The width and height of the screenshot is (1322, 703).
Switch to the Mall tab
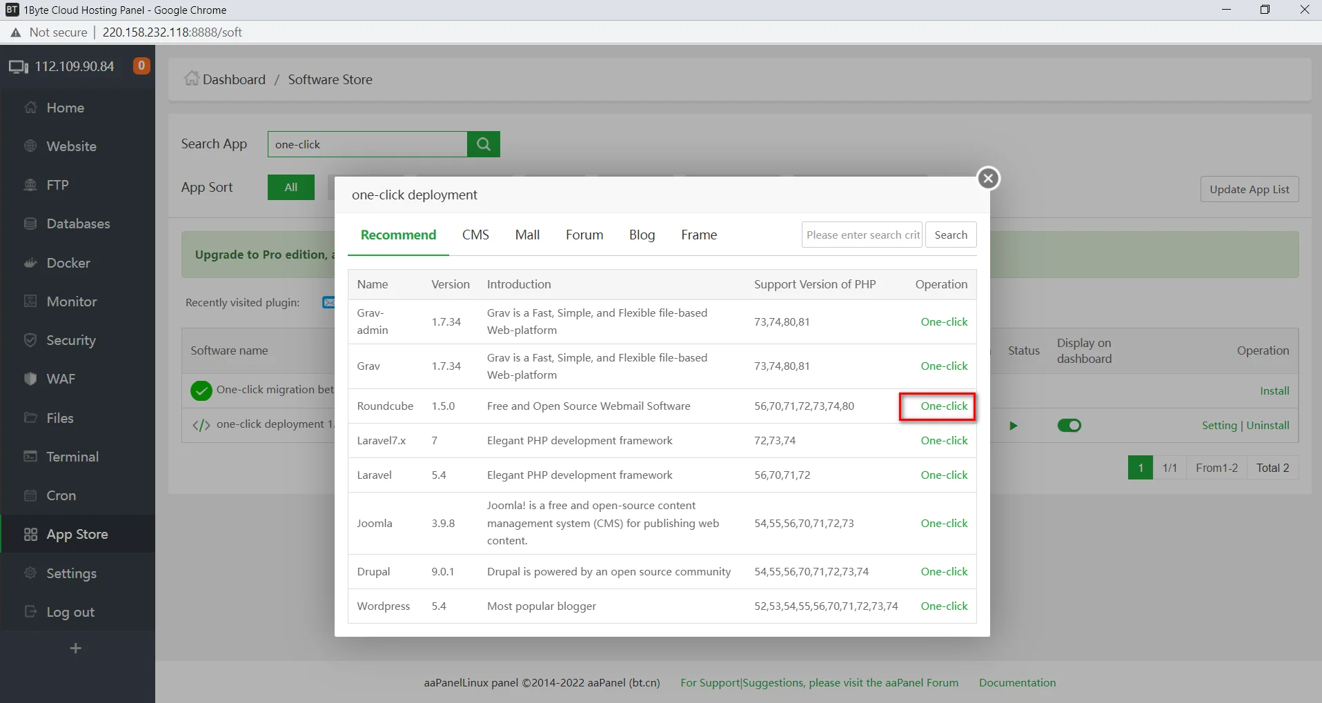pyautogui.click(x=527, y=235)
